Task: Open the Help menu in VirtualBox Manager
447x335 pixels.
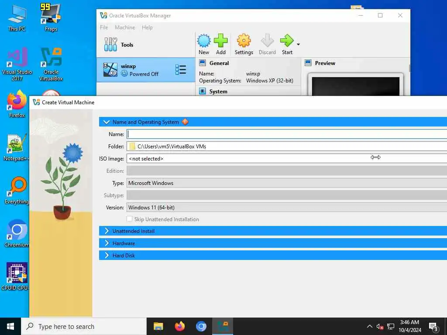Action: (x=147, y=27)
